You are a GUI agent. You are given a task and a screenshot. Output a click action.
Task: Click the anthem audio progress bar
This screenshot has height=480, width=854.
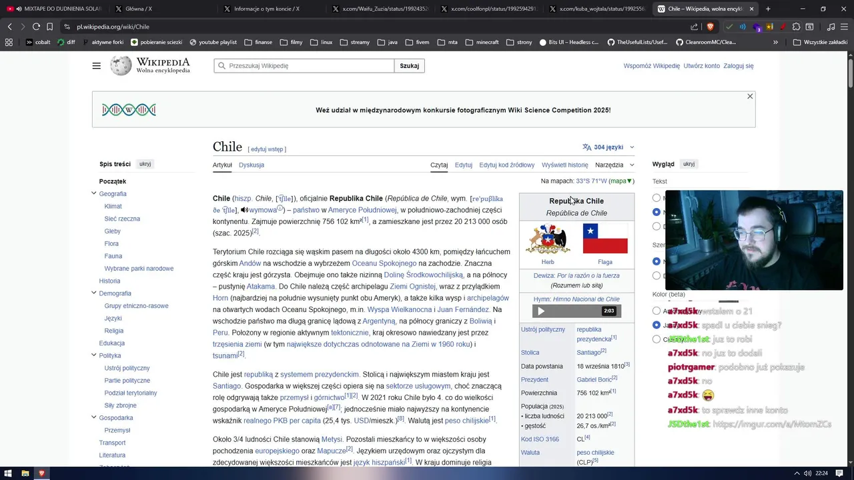(x=576, y=311)
